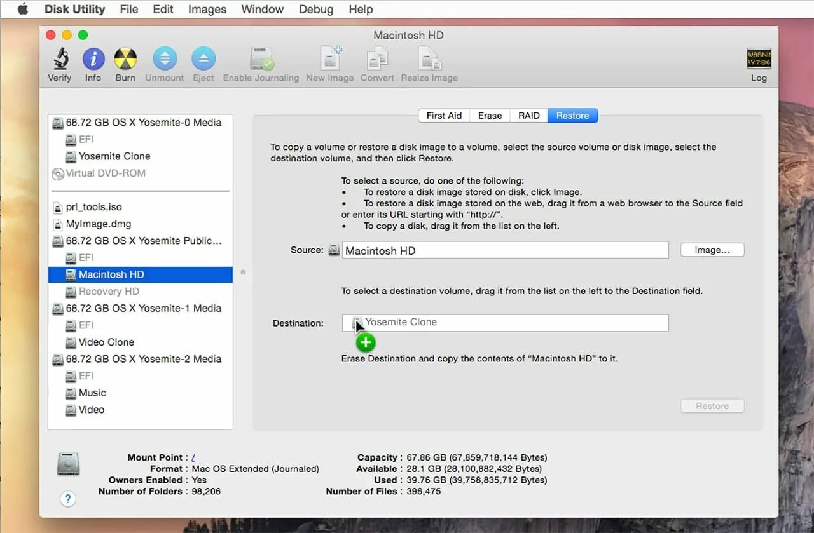Select the OS X Yosemite-1 Media disk
The height and width of the screenshot is (533, 814).
tap(141, 308)
